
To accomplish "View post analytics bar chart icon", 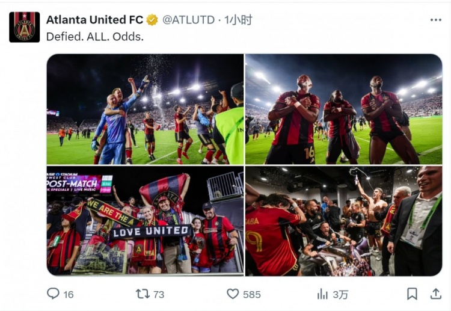I will [322, 294].
